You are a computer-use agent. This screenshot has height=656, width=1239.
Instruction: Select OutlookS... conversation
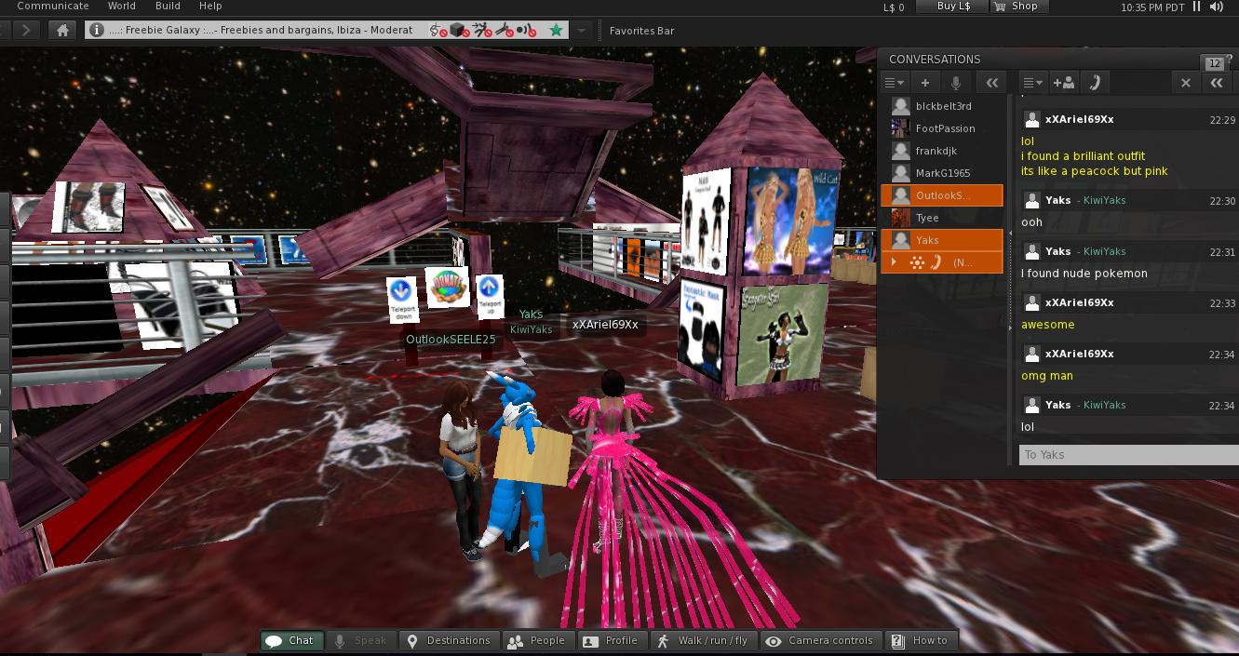click(x=942, y=195)
